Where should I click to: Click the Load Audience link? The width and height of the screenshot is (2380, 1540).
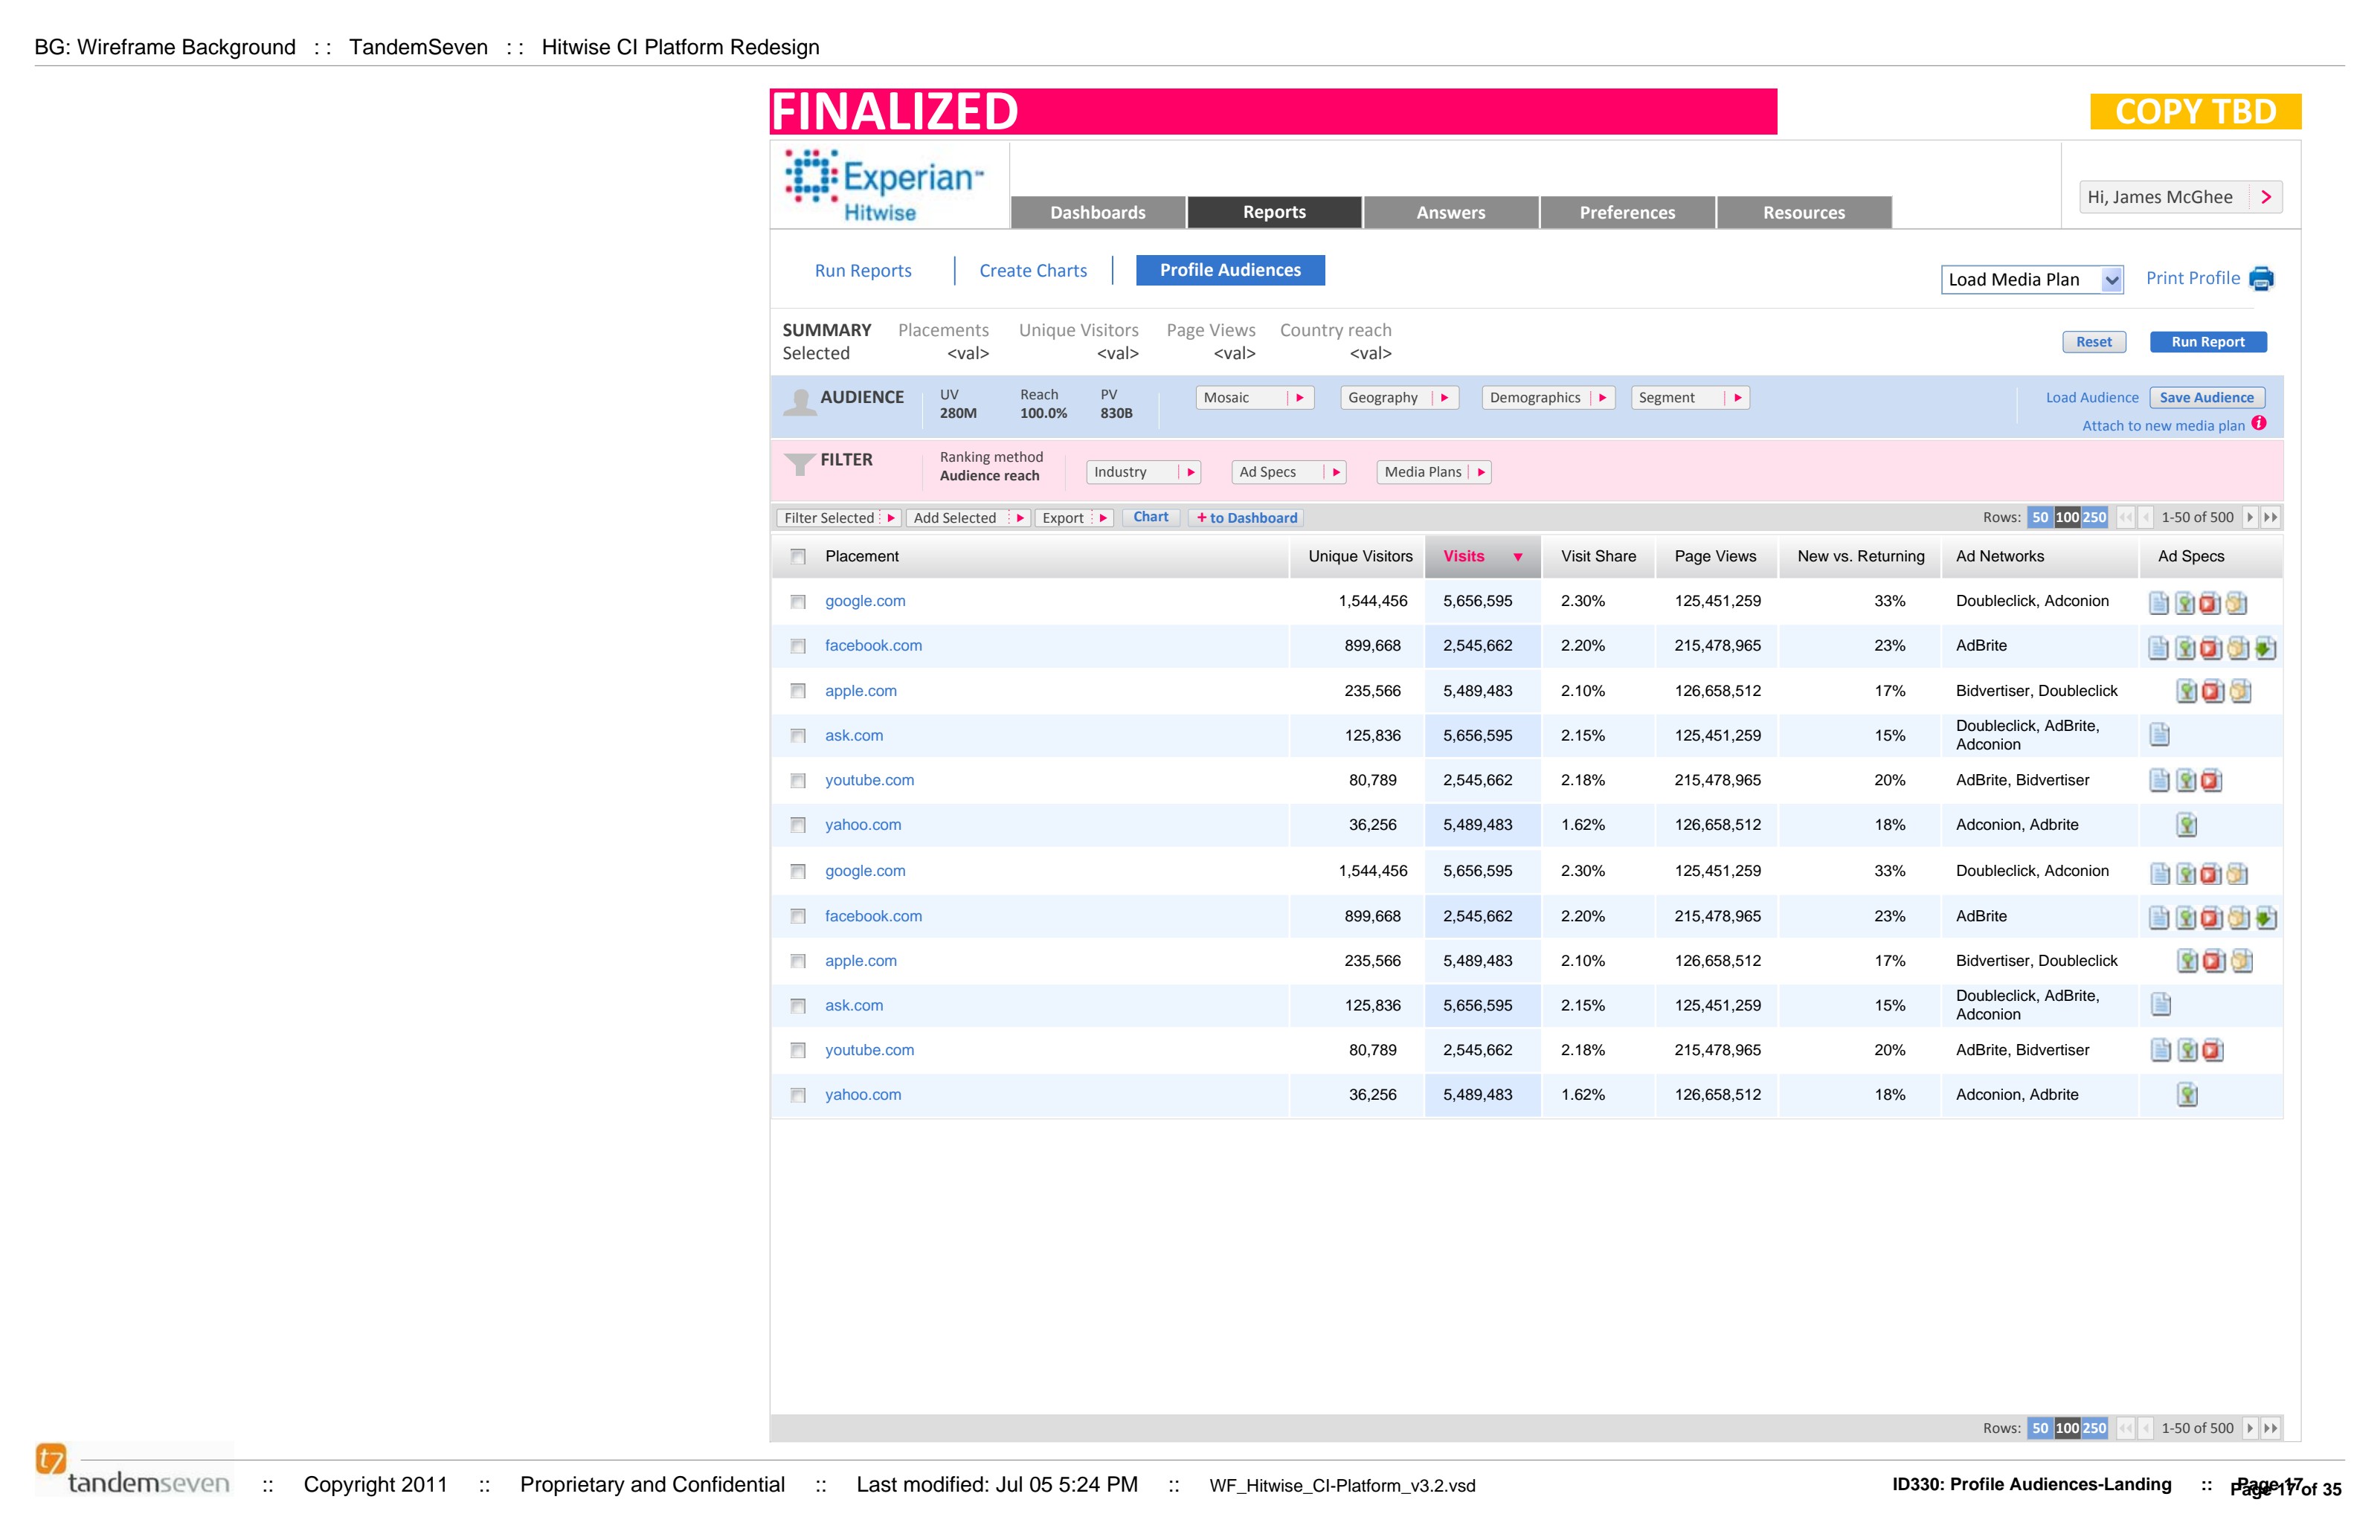tap(2092, 398)
